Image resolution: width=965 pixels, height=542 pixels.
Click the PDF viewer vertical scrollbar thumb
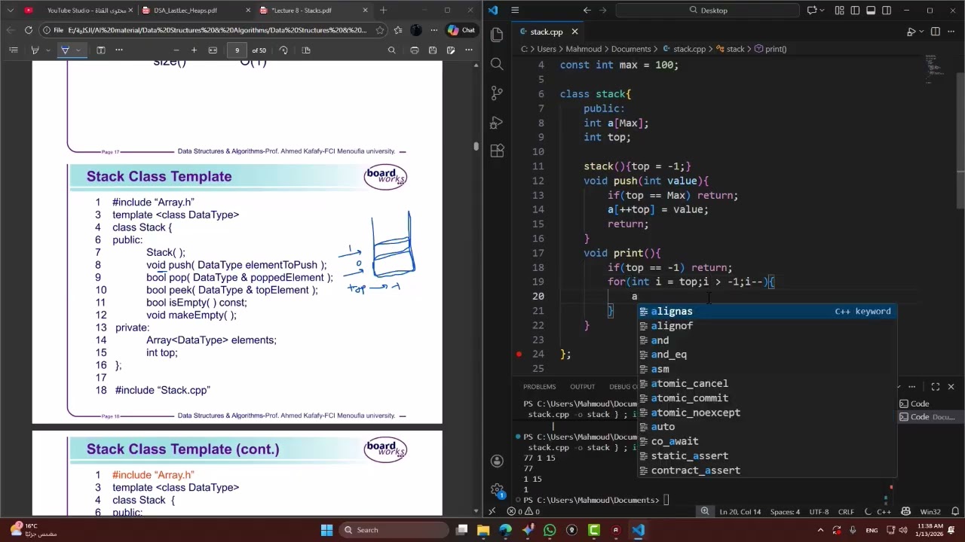coord(476,146)
